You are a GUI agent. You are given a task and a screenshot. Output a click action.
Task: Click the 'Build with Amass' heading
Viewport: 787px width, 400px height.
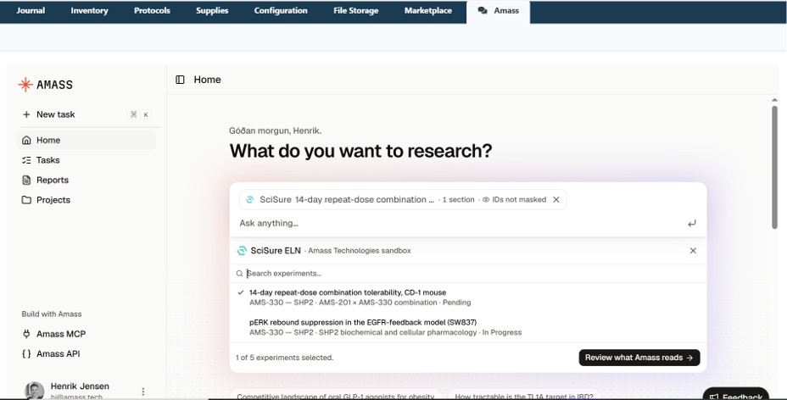[52, 314]
